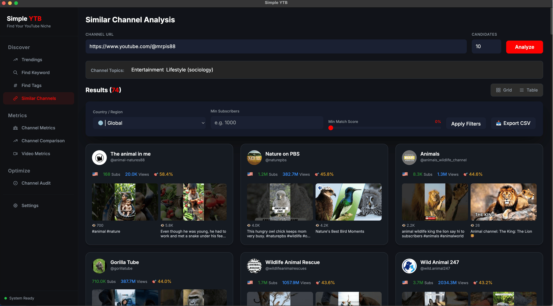Click the Find Tags hash icon
The height and width of the screenshot is (306, 553).
coord(15,85)
